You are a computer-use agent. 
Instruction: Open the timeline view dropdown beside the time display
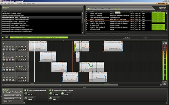coord(7,37)
